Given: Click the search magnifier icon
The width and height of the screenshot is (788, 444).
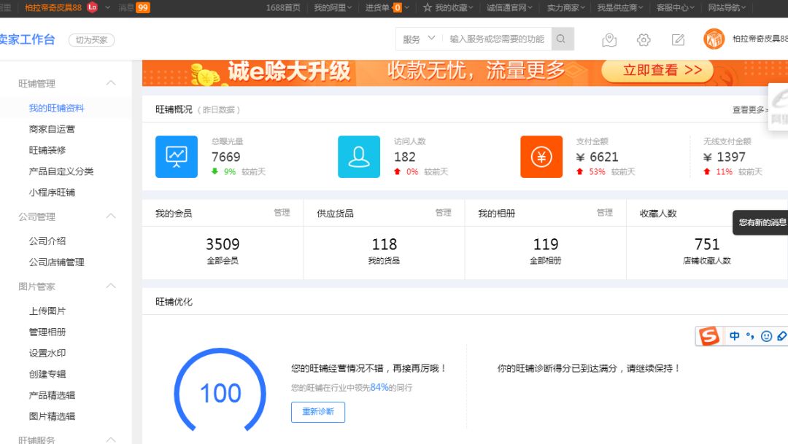Looking at the screenshot, I should (561, 39).
